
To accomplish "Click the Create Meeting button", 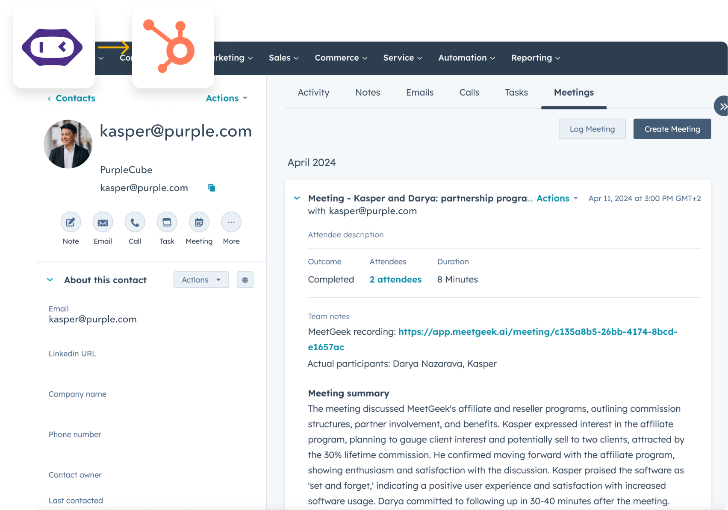I will click(672, 129).
